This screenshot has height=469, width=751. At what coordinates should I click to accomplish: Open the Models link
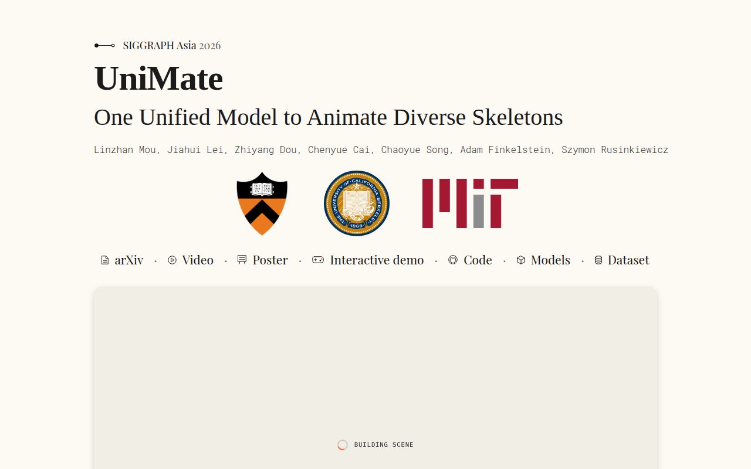click(x=543, y=260)
